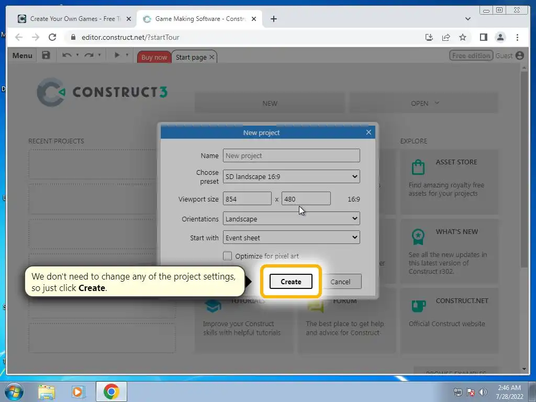Open the Chrome three-dot menu
Viewport: 536px width, 402px height.
[x=517, y=37]
